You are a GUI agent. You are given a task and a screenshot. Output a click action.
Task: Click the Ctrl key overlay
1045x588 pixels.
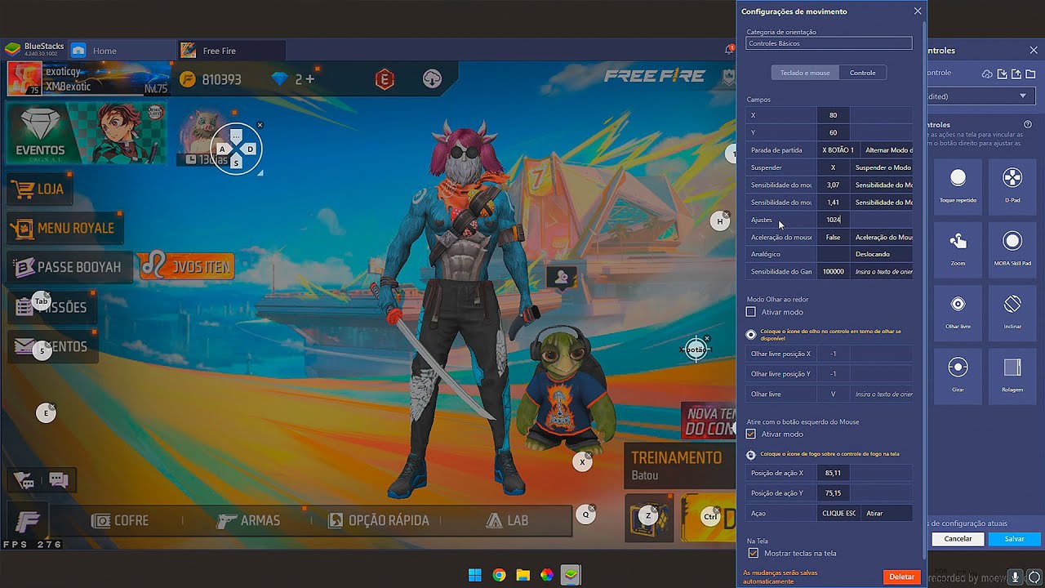[x=710, y=516]
